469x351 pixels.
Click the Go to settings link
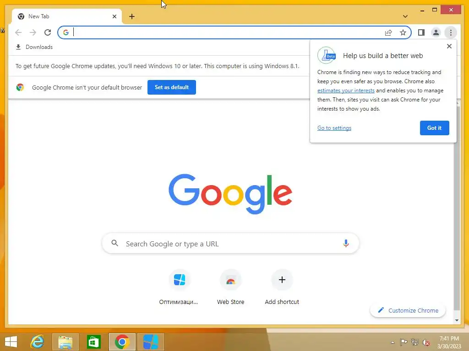(x=334, y=128)
